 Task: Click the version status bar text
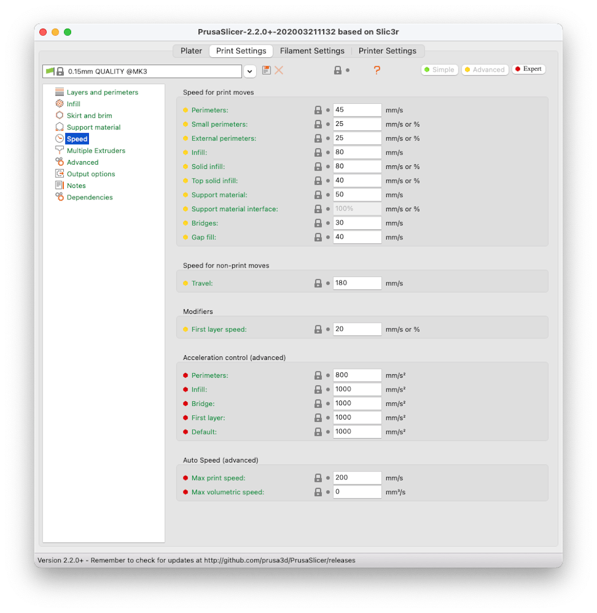click(x=196, y=560)
